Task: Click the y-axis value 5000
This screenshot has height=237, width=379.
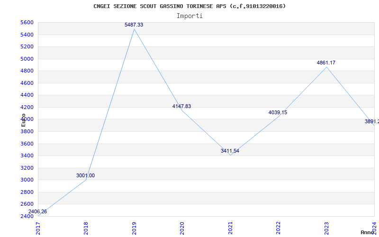Action: click(x=27, y=59)
